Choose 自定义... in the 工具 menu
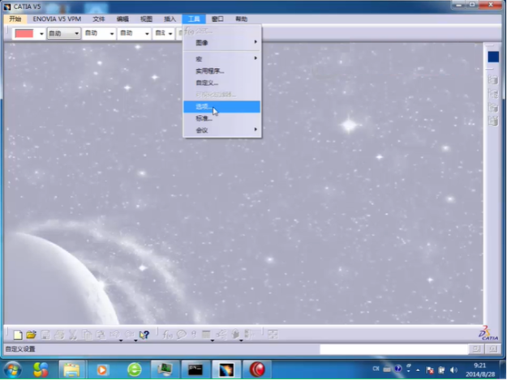This screenshot has width=507, height=380. pos(221,83)
